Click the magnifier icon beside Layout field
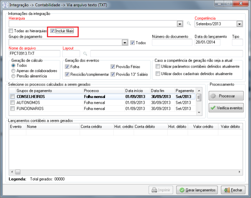 pos(85,53)
